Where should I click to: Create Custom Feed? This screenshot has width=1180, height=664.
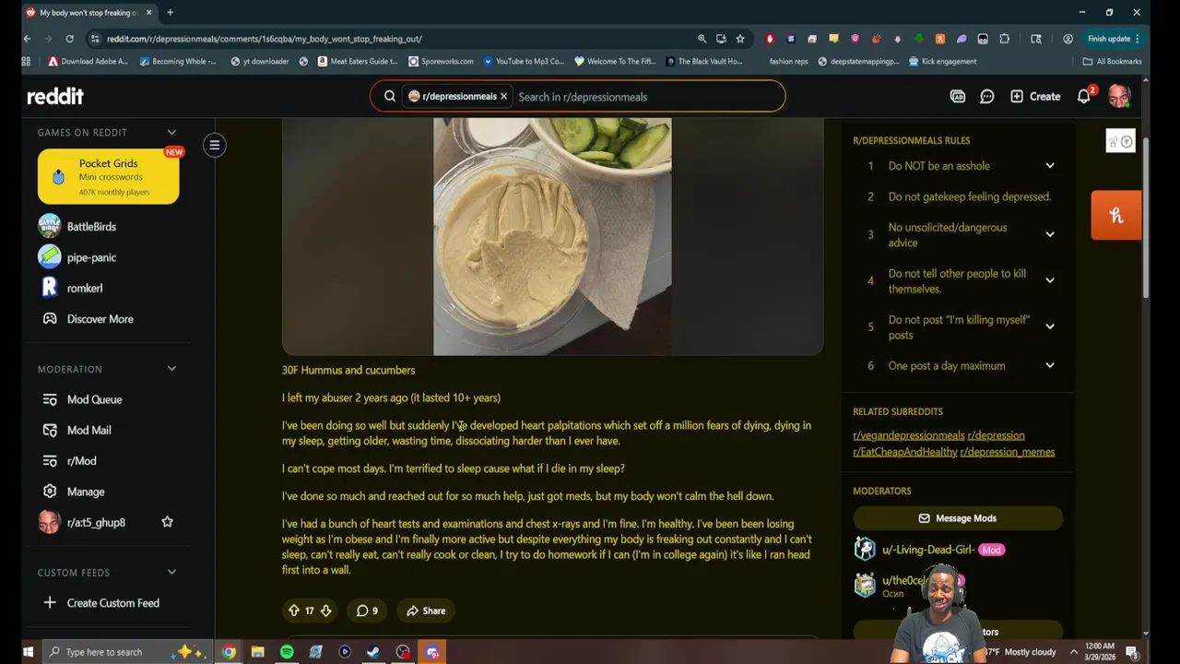click(112, 603)
